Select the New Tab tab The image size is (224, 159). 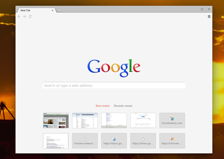[x=33, y=10]
